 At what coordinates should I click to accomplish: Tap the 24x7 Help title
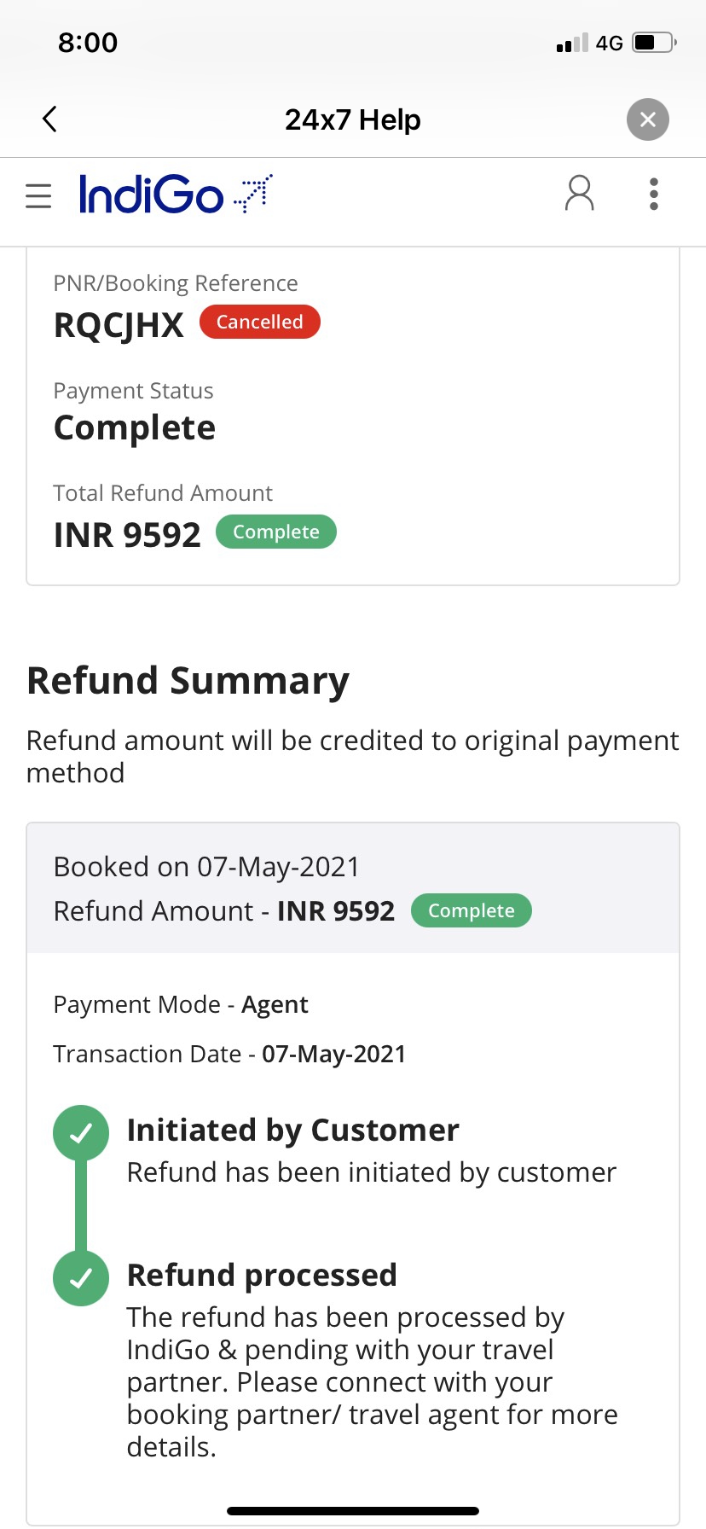[352, 119]
